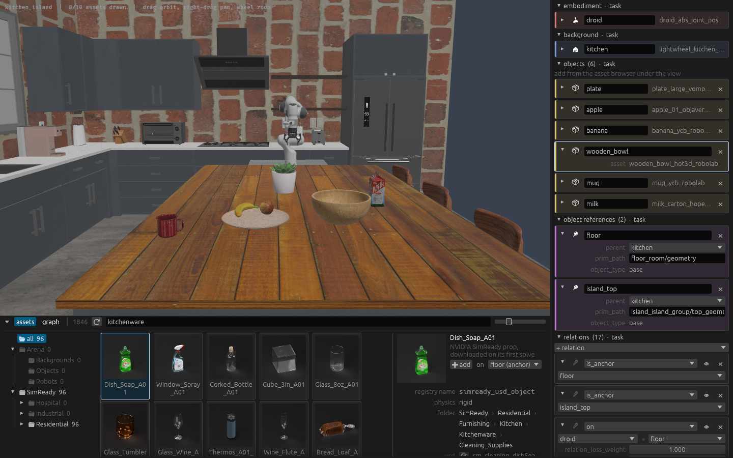
Task: Click the add button for Dish_Soap_A01
Action: 461,364
